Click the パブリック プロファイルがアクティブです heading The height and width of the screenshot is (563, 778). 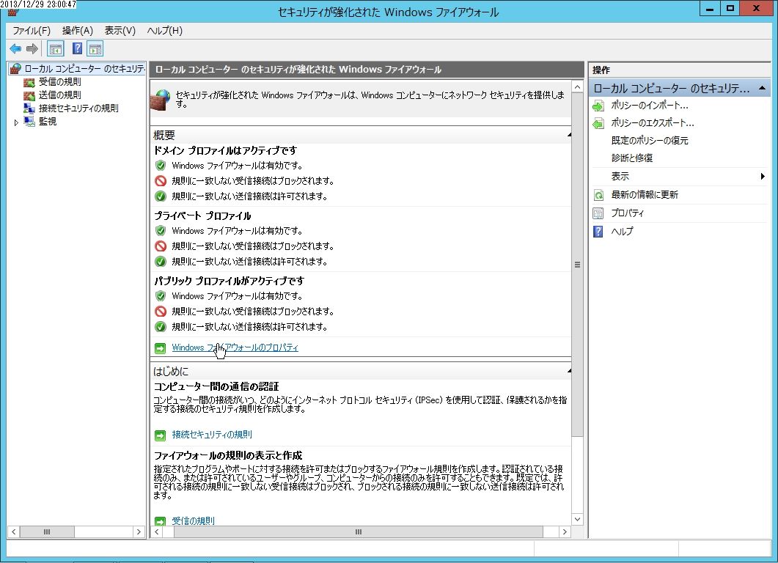coord(230,281)
